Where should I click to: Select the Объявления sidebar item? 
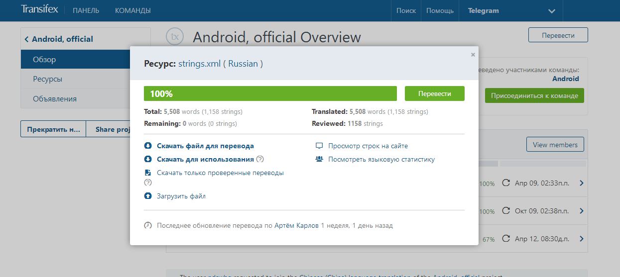coord(75,98)
